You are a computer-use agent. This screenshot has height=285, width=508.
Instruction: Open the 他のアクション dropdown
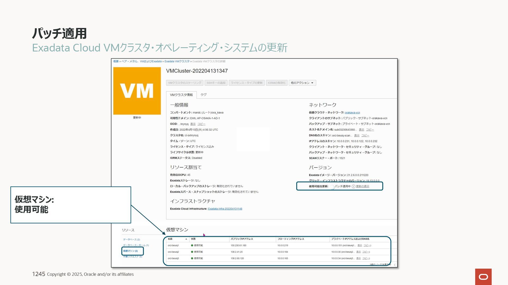(x=302, y=83)
